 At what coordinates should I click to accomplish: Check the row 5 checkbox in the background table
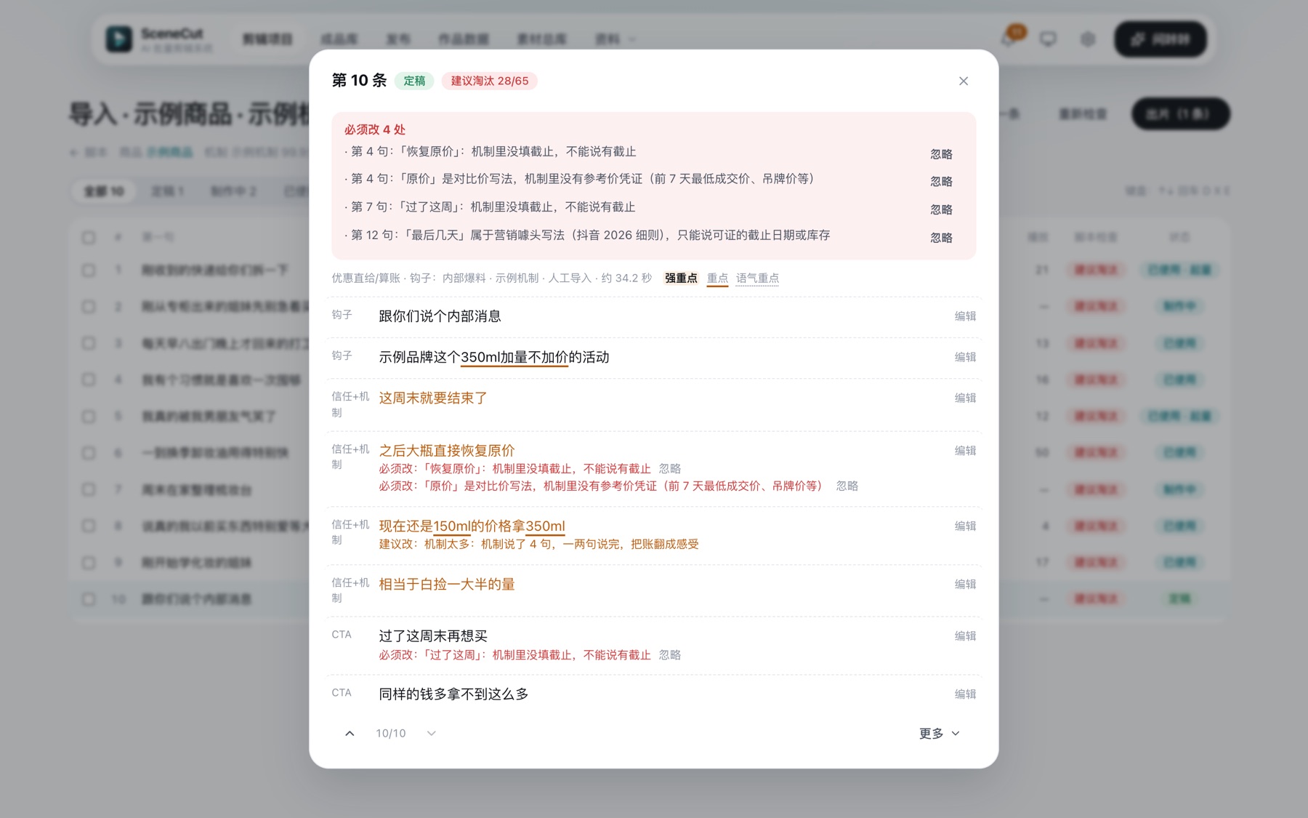coord(89,417)
